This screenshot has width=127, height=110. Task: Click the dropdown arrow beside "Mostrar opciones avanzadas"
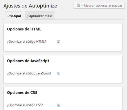(x=82, y=5)
